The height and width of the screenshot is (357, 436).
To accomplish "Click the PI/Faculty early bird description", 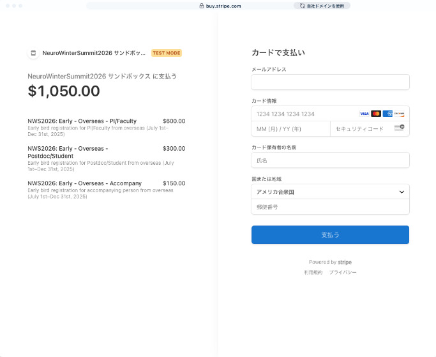I will (98, 131).
